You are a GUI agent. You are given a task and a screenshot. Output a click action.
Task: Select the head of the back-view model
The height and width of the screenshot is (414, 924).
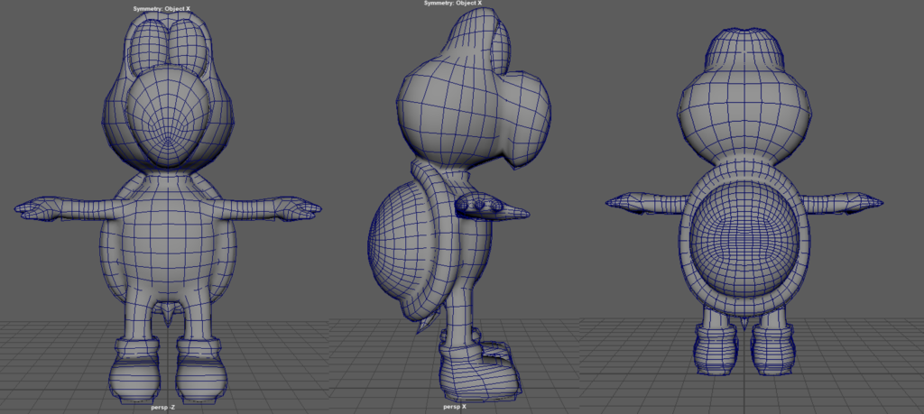[x=744, y=96]
